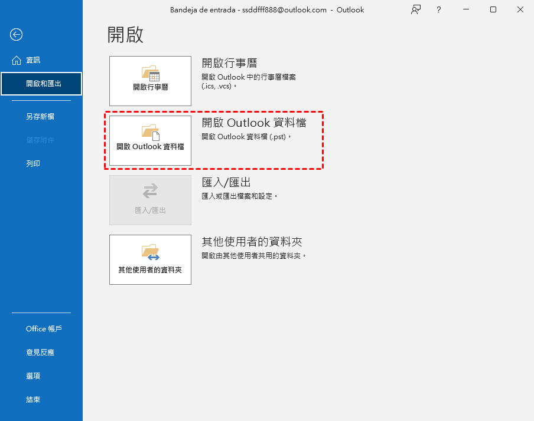Click the 其他使用者的資料夾 tile button

[x=150, y=259]
